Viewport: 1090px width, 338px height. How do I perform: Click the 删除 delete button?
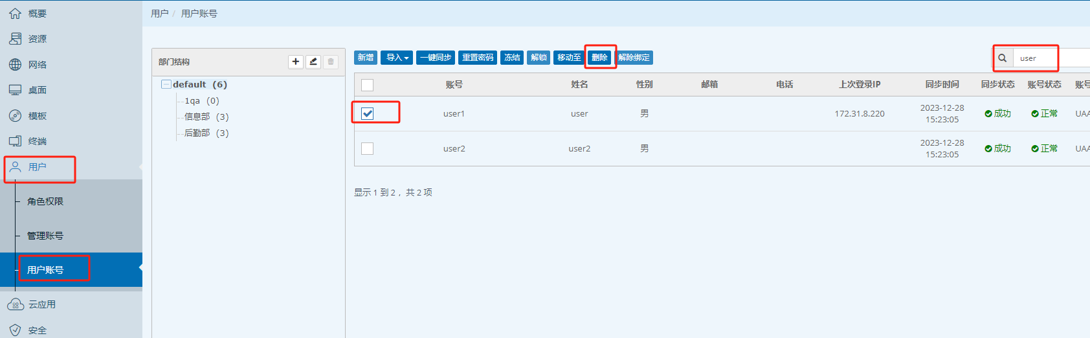[599, 58]
